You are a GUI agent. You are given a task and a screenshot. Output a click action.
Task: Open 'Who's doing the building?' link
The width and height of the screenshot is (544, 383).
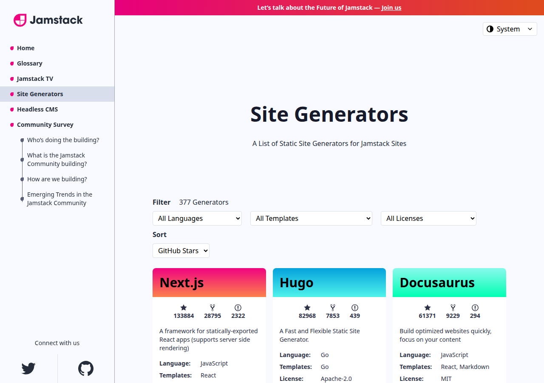(63, 140)
